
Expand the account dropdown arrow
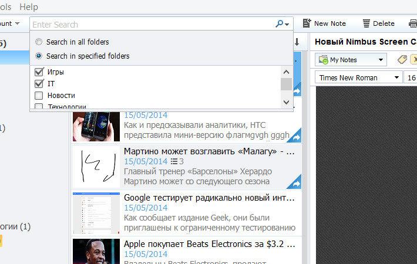(17, 23)
